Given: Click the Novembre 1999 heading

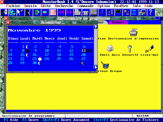Looking at the screenshot, I should pos(34,30).
